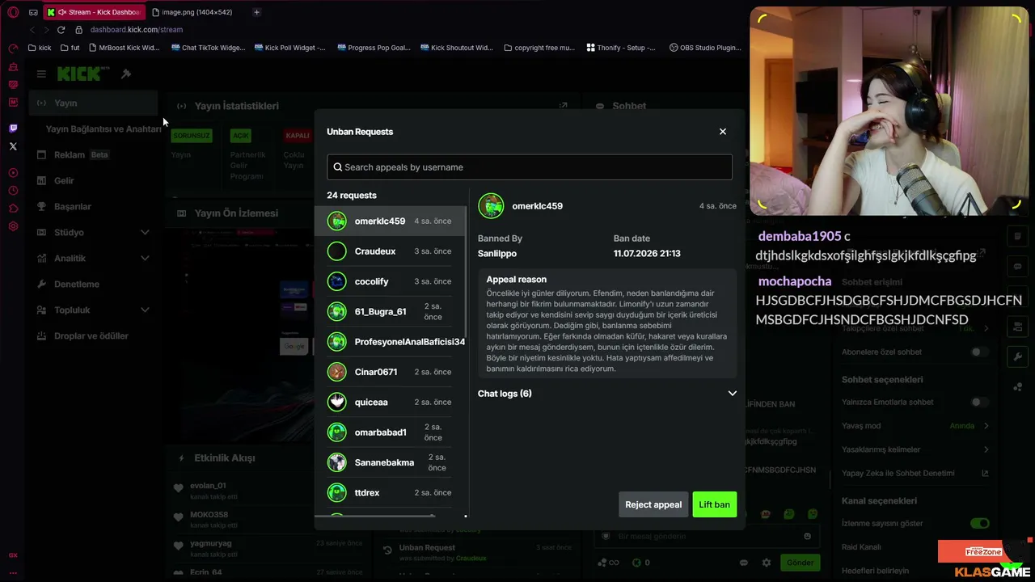
Task: Lift the ban for omerklc459
Action: coord(714,504)
